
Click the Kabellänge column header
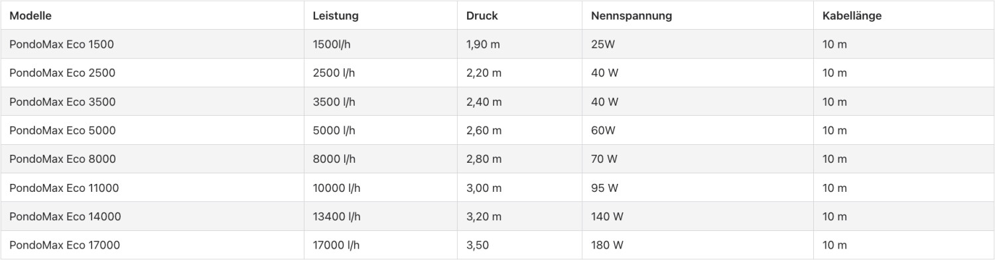click(x=852, y=16)
